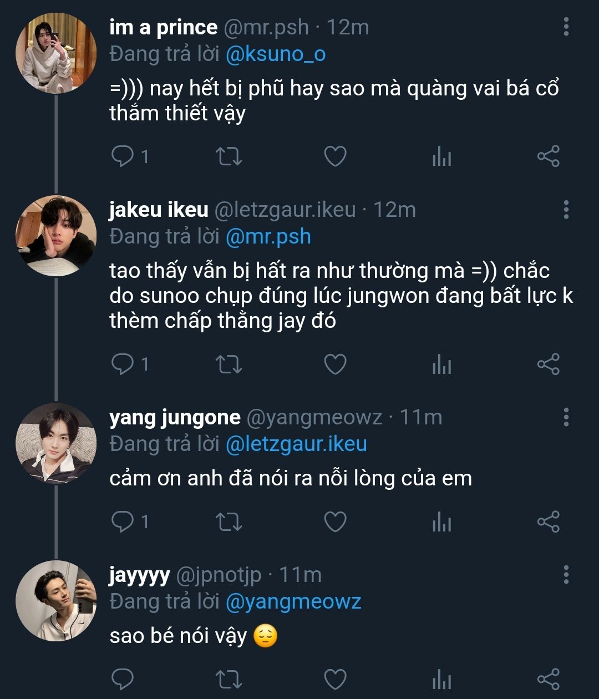Share the tweet from im a prince
Image resolution: width=599 pixels, height=699 pixels.
coord(548,156)
